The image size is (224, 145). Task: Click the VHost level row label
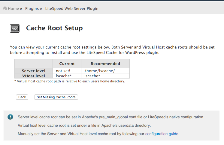(34, 76)
